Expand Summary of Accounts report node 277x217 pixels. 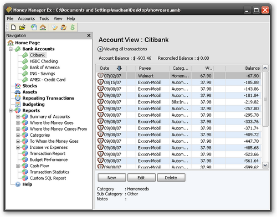(18, 117)
